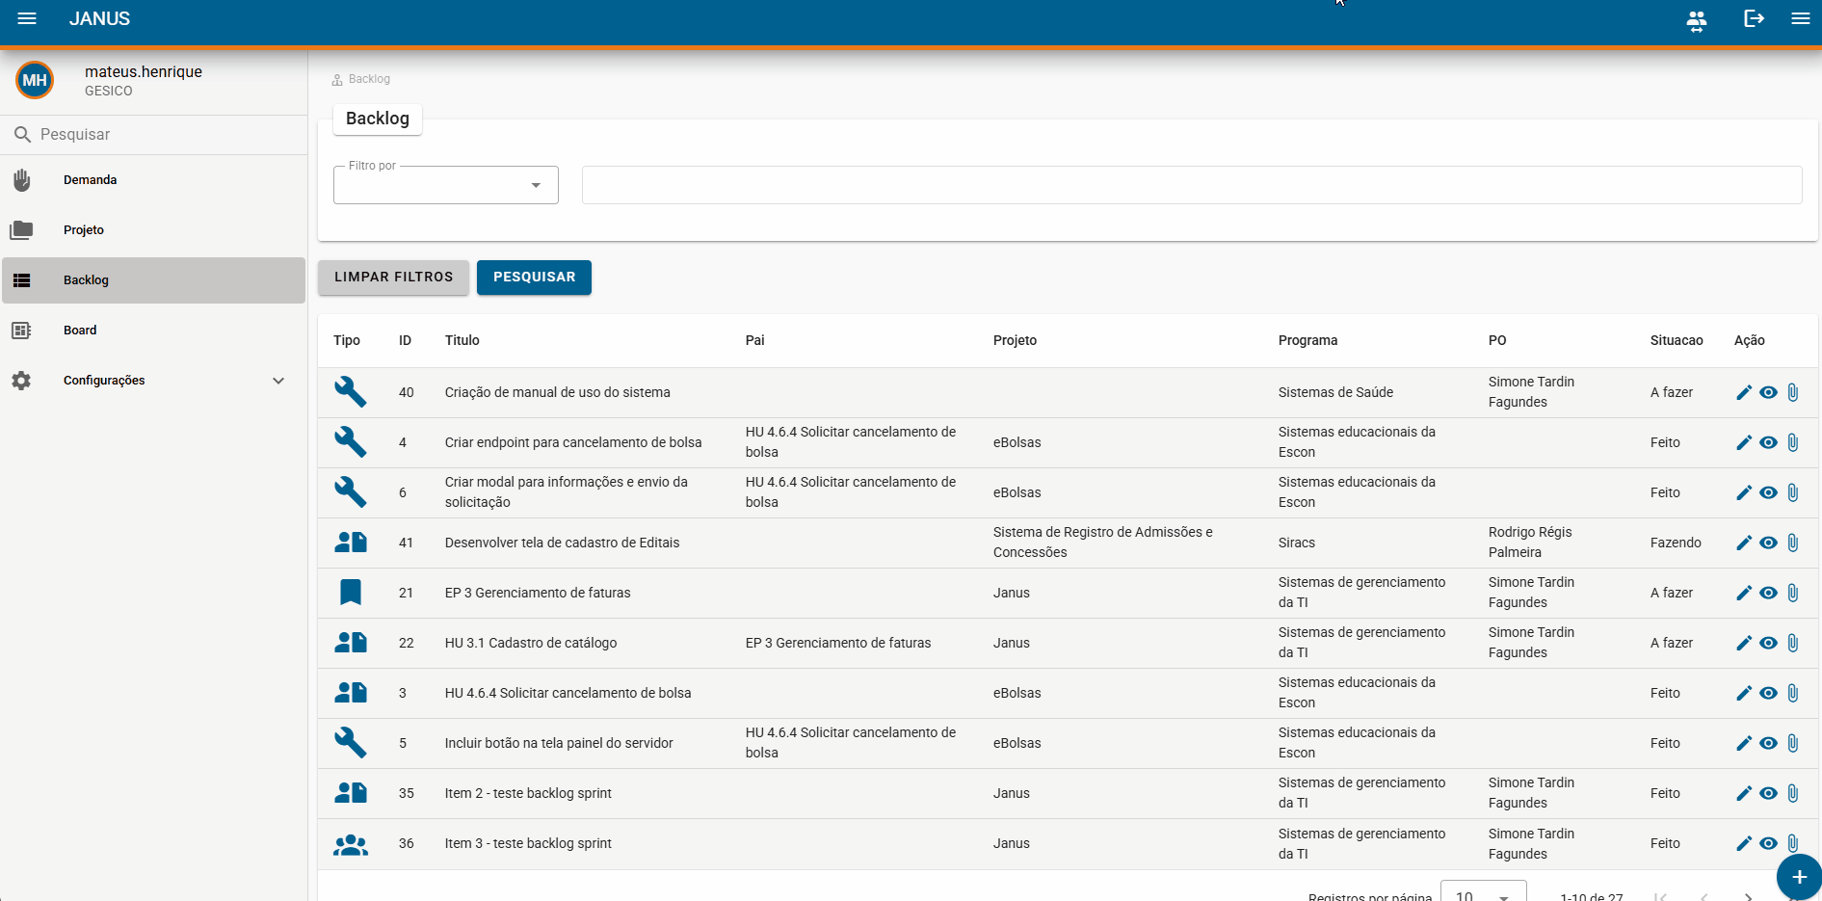View details eye icon for item 35

point(1768,793)
